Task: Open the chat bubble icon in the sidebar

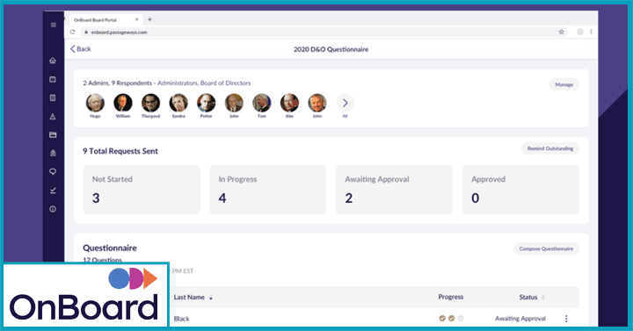Action: click(53, 172)
